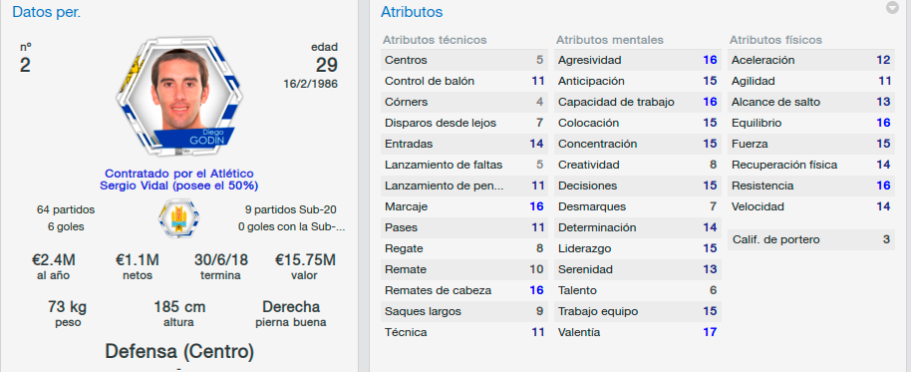Select the Valentía attribute row
The image size is (911, 372).
coord(637,332)
